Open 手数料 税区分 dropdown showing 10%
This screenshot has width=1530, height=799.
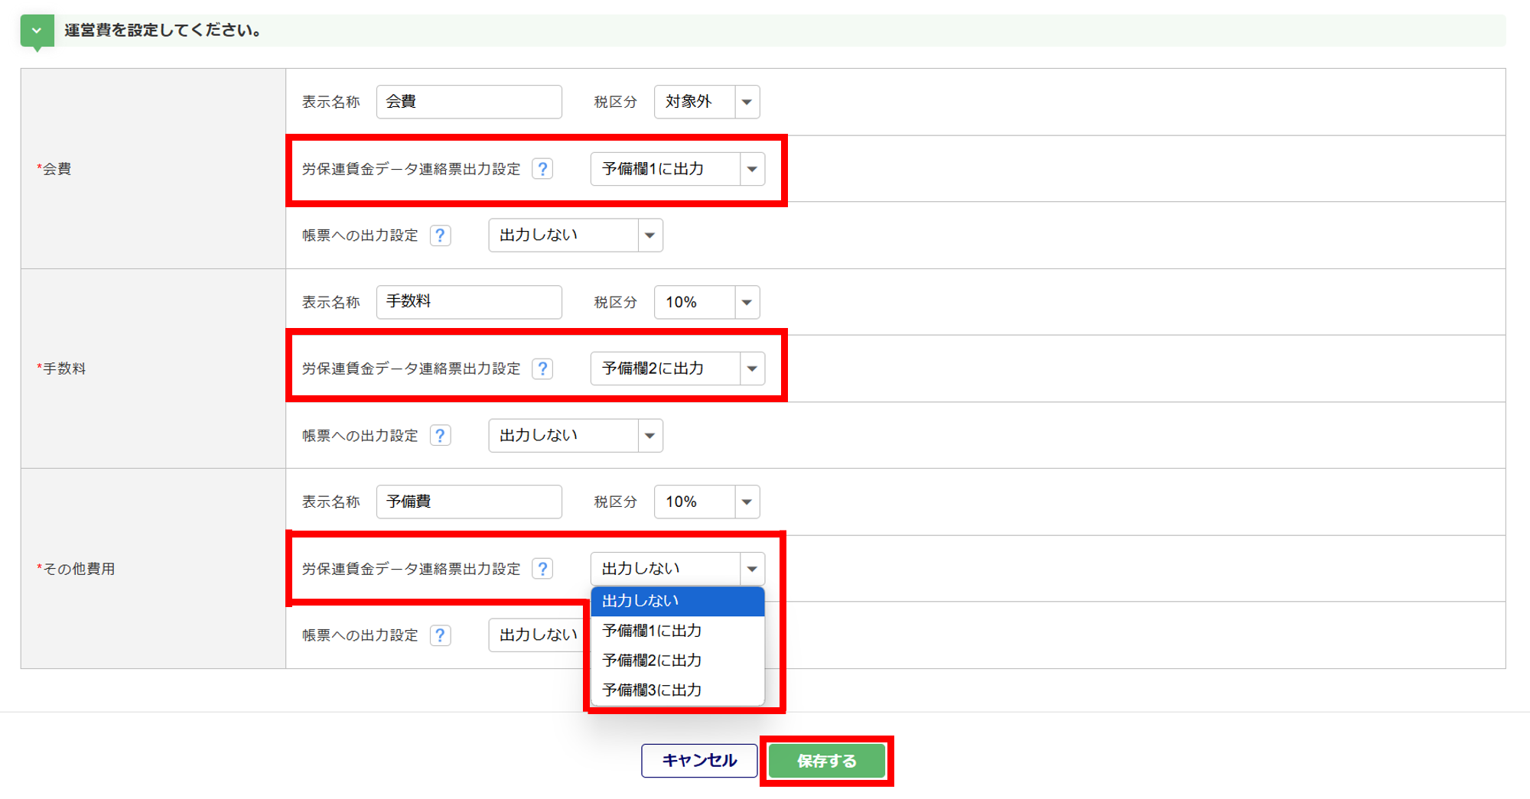[x=706, y=303]
